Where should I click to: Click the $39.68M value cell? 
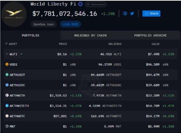[x=153, y=85]
